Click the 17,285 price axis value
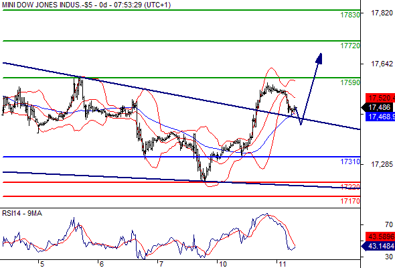The width and height of the screenshot is (395, 268). coord(382,164)
